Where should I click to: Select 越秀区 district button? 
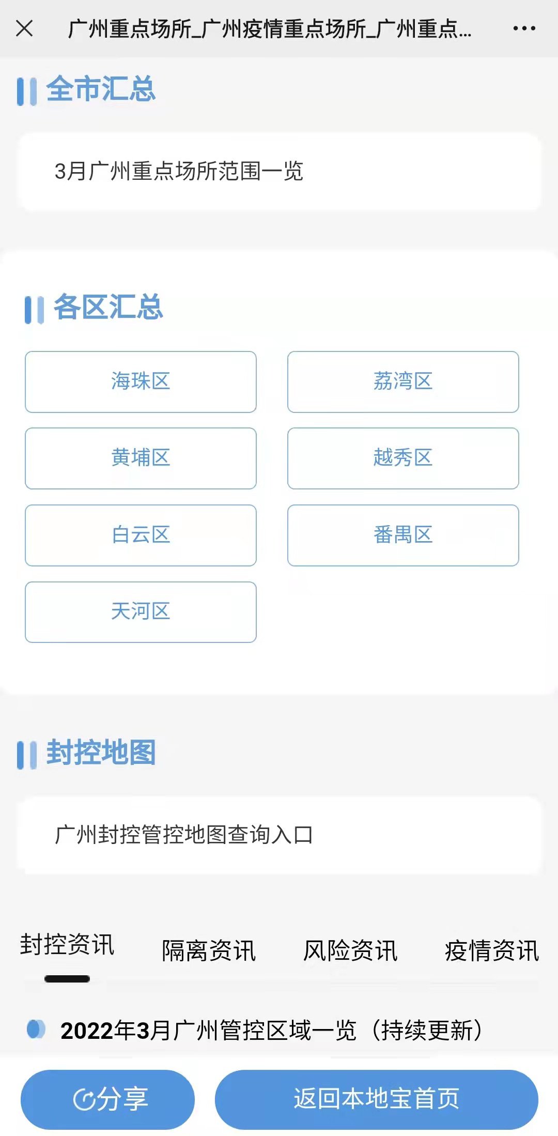pos(403,458)
